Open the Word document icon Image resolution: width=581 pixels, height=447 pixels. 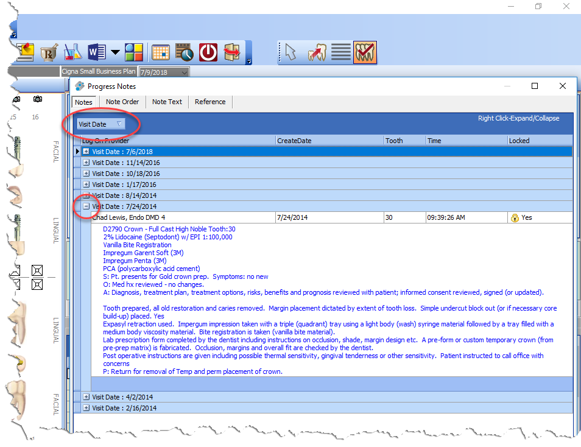pyautogui.click(x=96, y=52)
